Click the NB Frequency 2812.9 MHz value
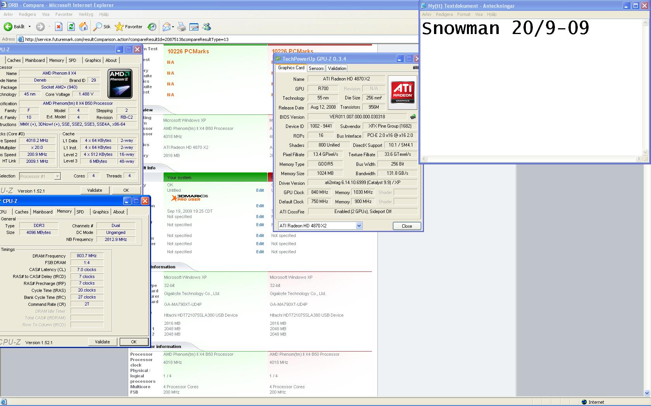651x406 pixels. pos(116,239)
